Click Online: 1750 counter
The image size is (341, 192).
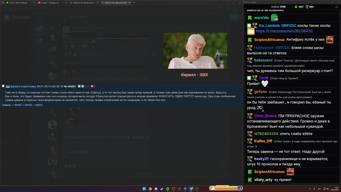[278, 7]
